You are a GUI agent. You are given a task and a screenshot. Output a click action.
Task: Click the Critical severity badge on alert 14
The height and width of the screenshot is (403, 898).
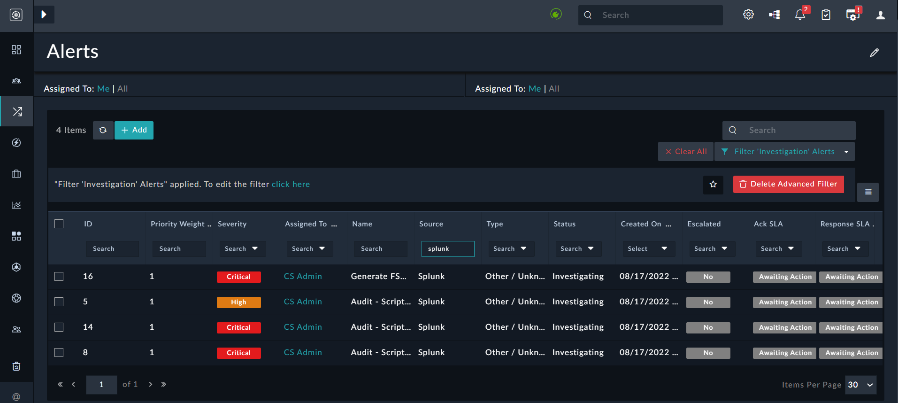(238, 327)
